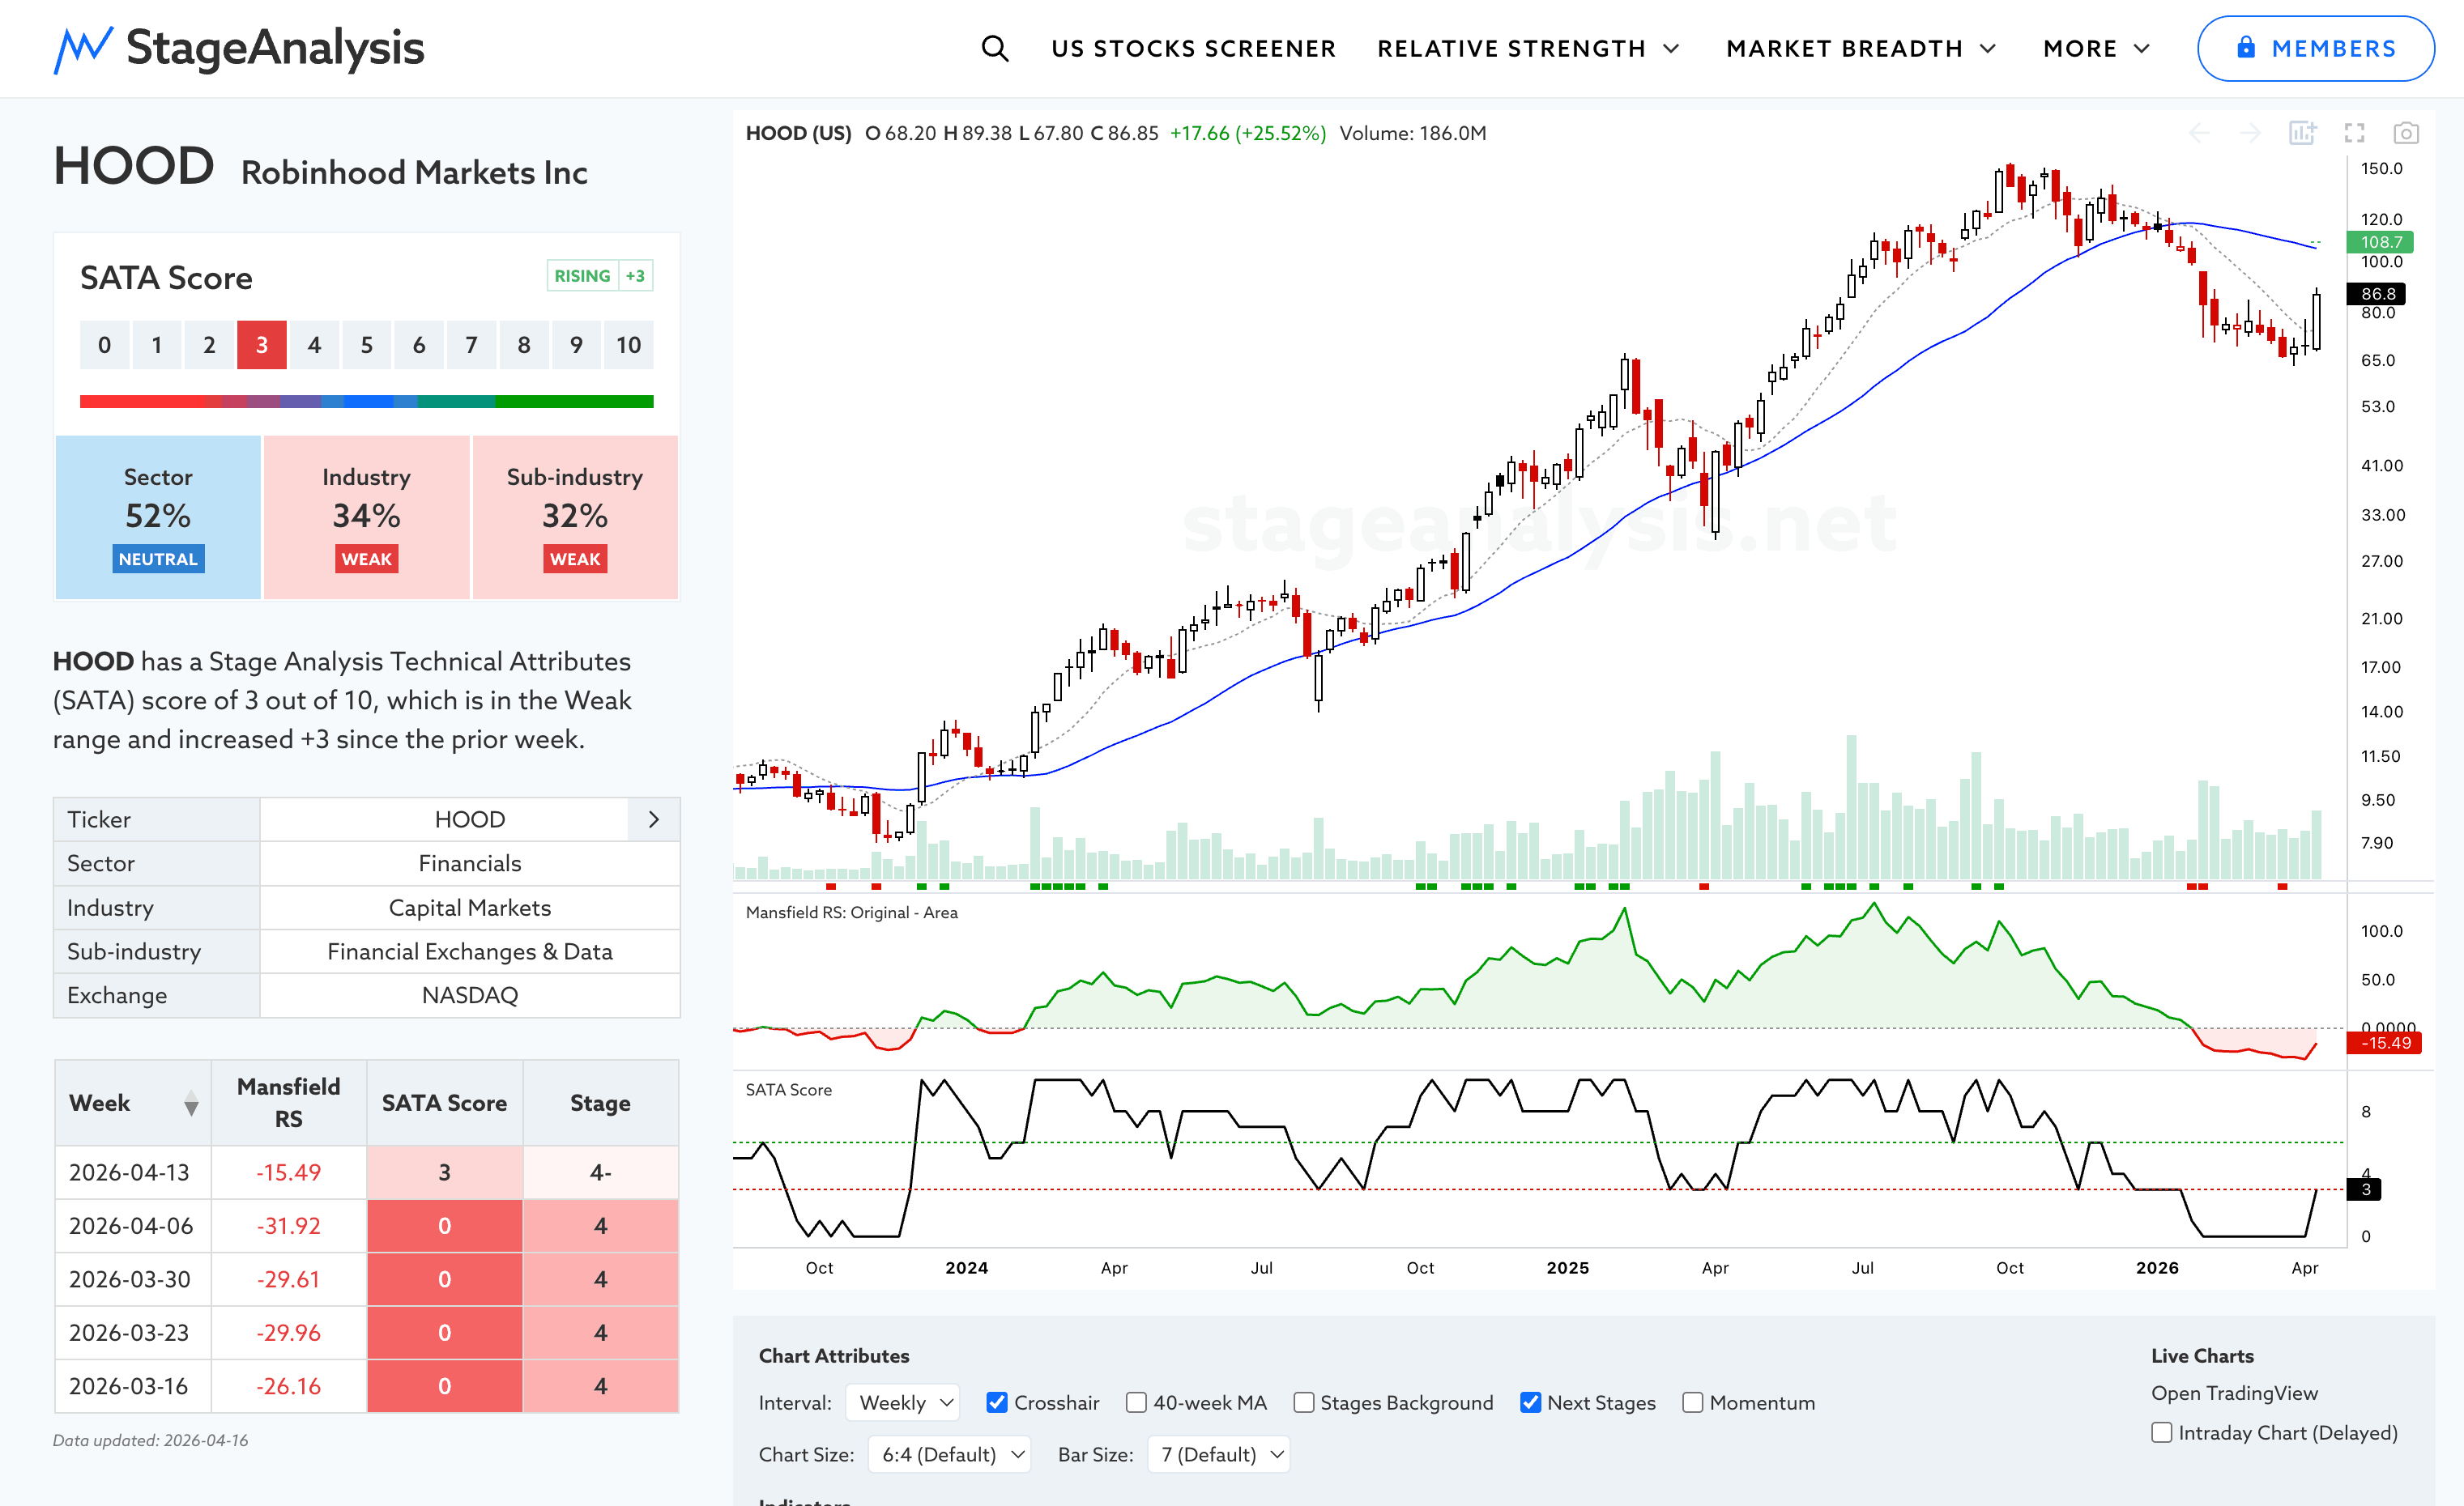Open the Interval Weekly dropdown
This screenshot has height=1506, width=2464.
coord(903,1402)
